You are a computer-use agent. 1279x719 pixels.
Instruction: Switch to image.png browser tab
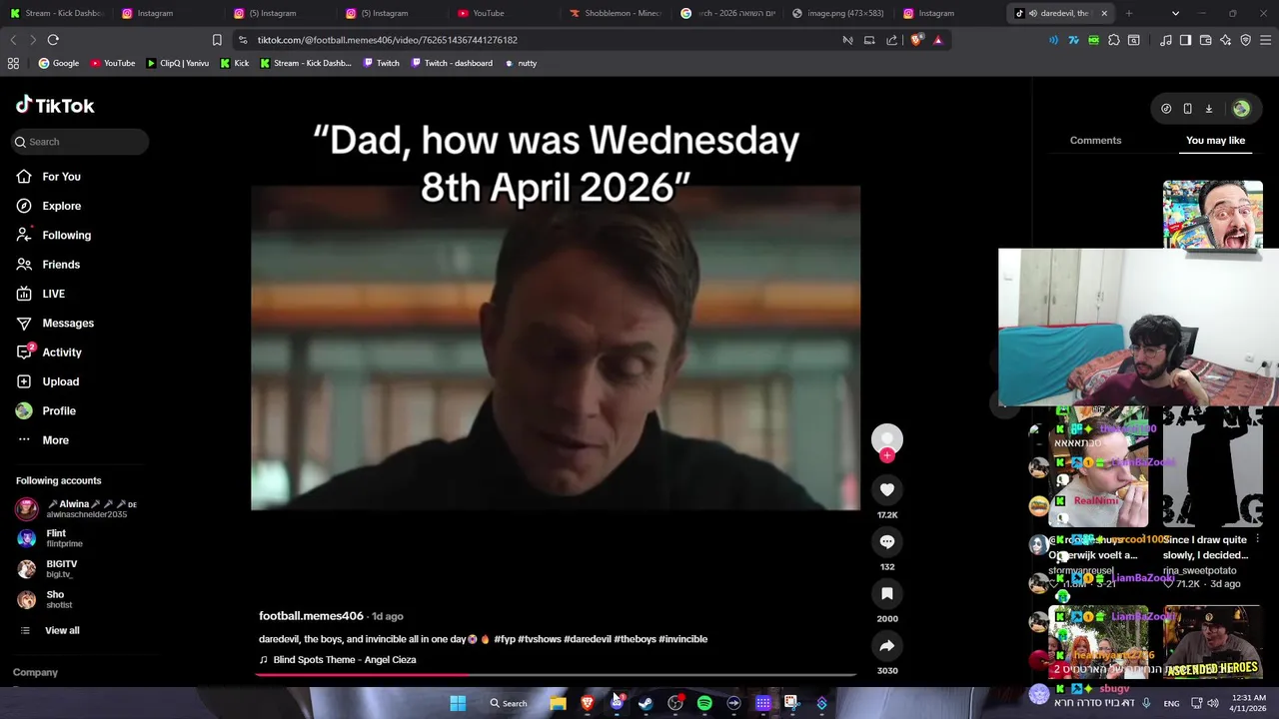pos(837,13)
